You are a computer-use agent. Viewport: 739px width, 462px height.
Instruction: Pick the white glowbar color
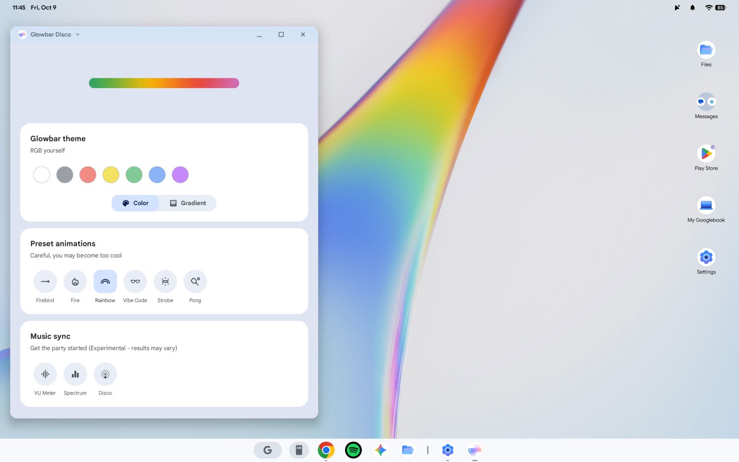tap(42, 174)
